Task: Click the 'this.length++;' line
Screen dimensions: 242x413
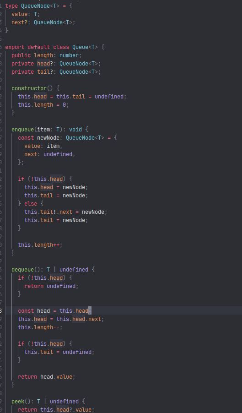Action: coord(40,245)
